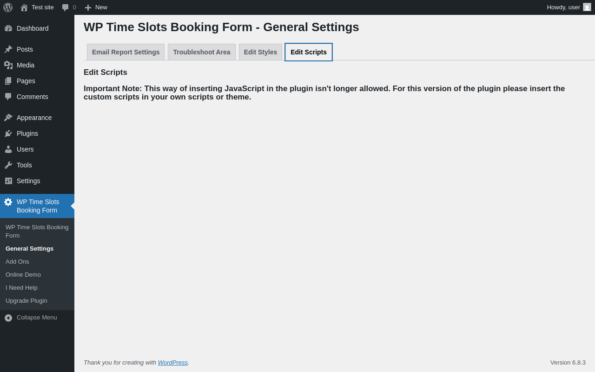Open the Dashboard icon in sidebar
This screenshot has width=595, height=372.
[x=8, y=28]
